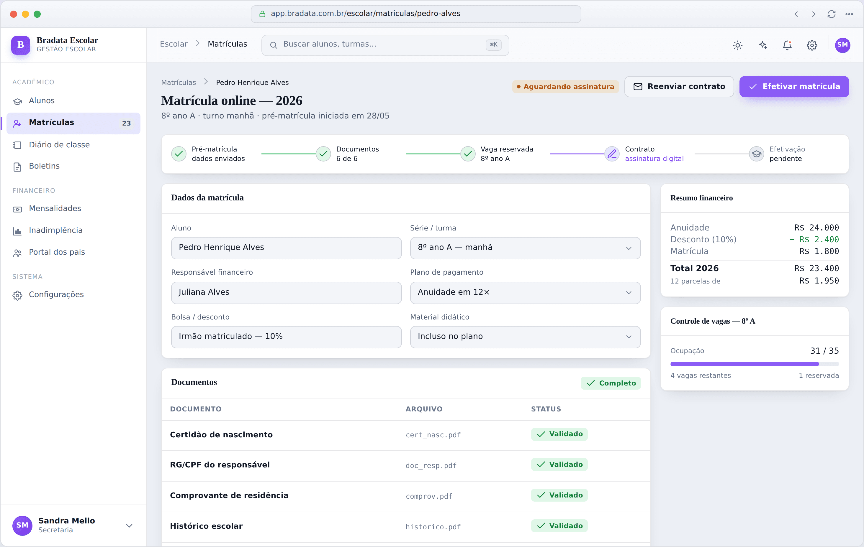Open Matrículas in the sidebar
This screenshot has width=864, height=547.
[x=73, y=123]
